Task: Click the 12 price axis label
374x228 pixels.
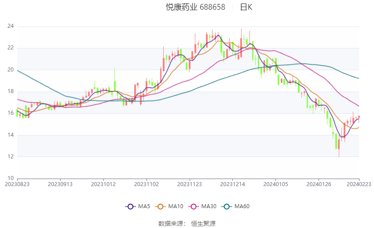Action: (11, 157)
